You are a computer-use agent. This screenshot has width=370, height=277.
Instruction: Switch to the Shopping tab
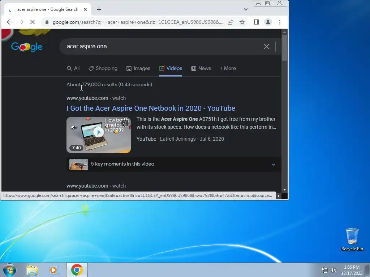pyautogui.click(x=103, y=68)
